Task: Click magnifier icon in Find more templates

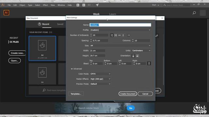Action: click(x=44, y=90)
